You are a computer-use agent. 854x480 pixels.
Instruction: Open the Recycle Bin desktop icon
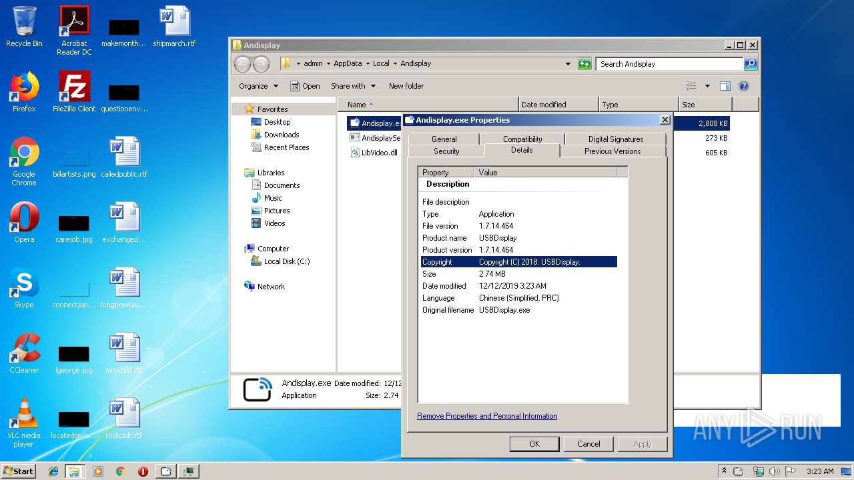coord(24,22)
